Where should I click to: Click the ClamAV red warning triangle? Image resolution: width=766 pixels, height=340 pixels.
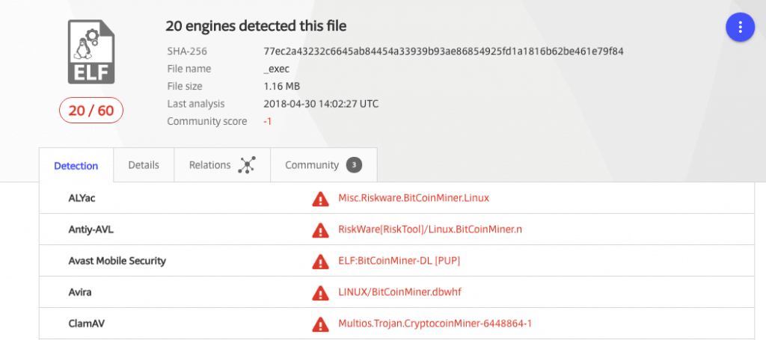click(x=320, y=324)
